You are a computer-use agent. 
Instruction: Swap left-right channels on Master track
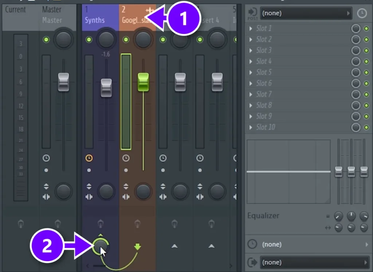(46, 197)
